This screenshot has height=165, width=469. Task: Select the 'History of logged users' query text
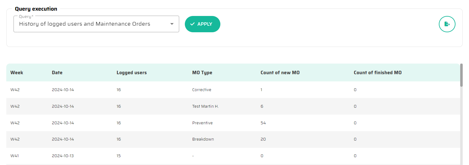coord(85,24)
